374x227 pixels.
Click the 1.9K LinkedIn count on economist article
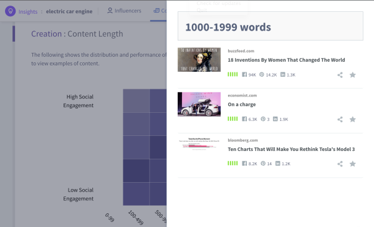point(284,119)
